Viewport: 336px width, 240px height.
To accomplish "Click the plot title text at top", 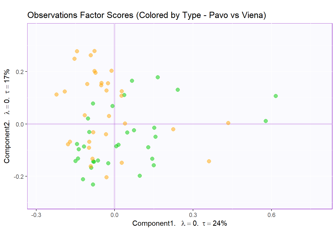I will click(146, 15).
